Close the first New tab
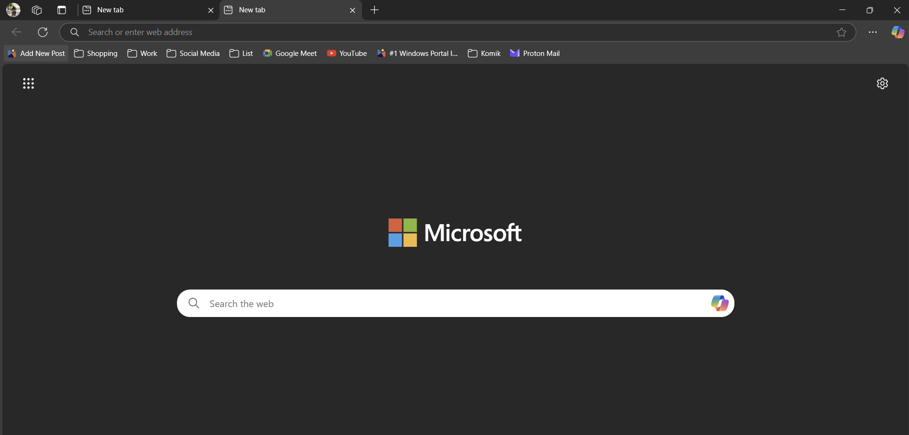This screenshot has height=435, width=909. pyautogui.click(x=211, y=10)
